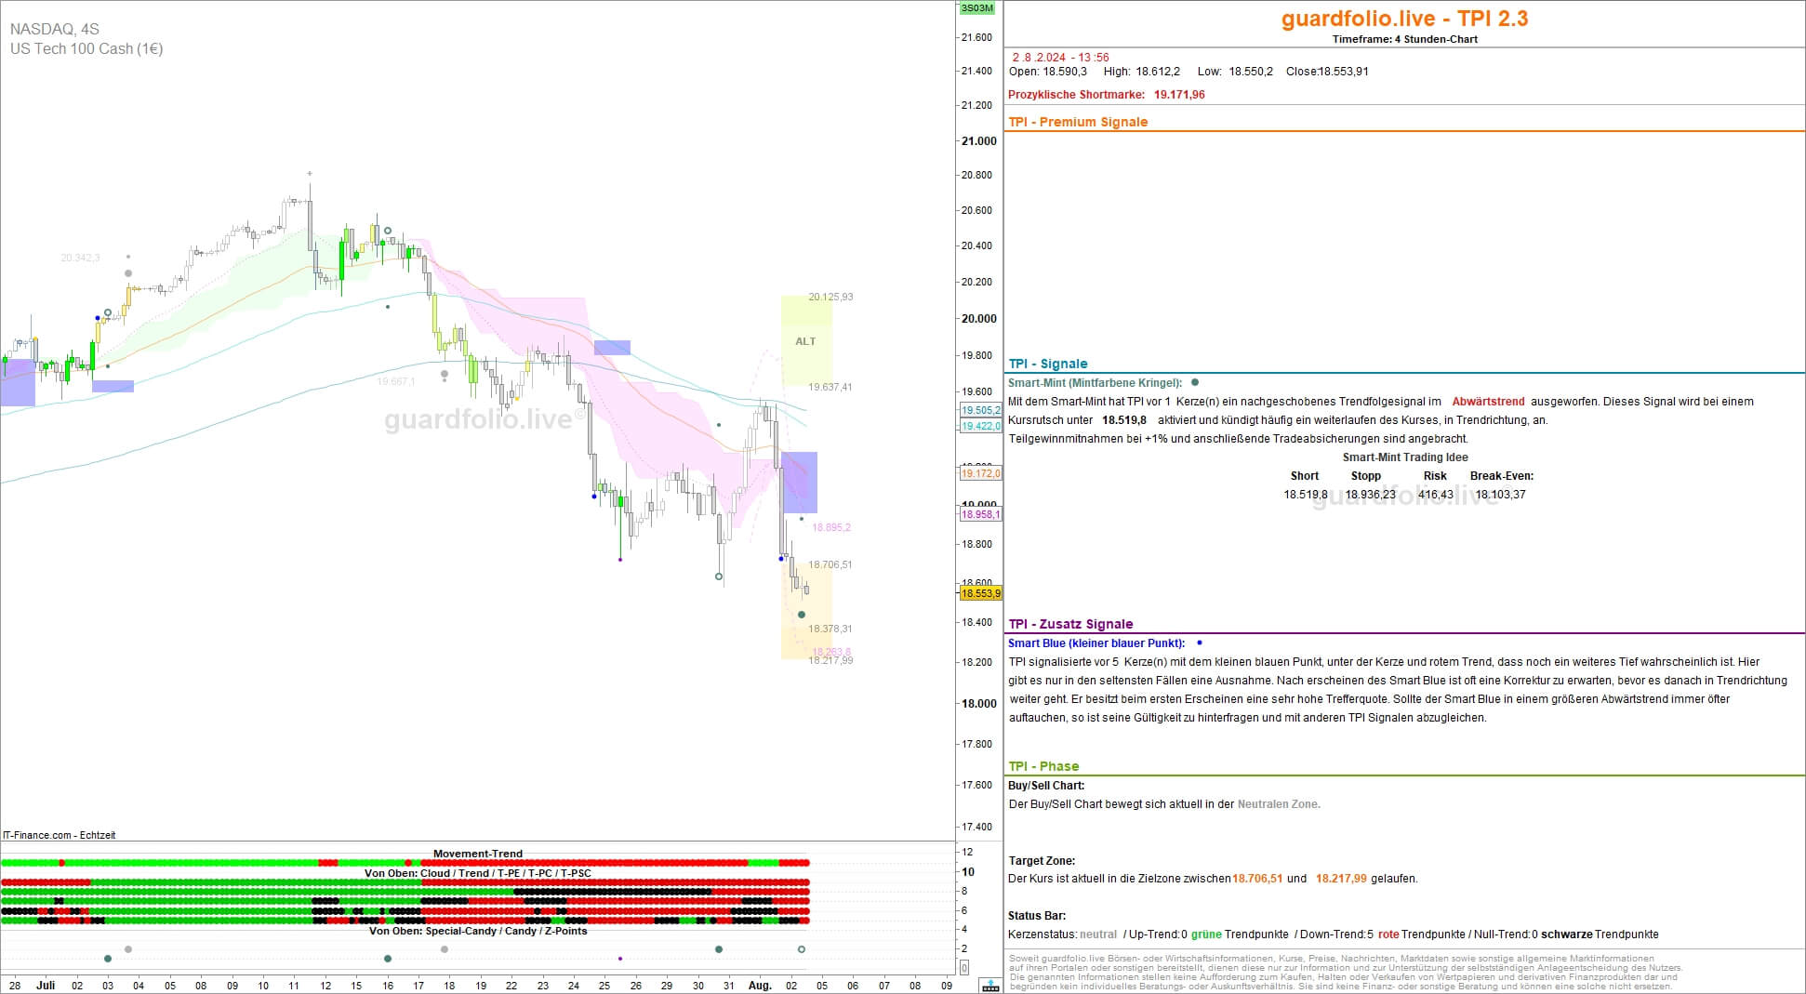Image resolution: width=1806 pixels, height=994 pixels.
Task: Click the lower target zone value 18.217,99 in the text panel
Action: pos(1341,879)
